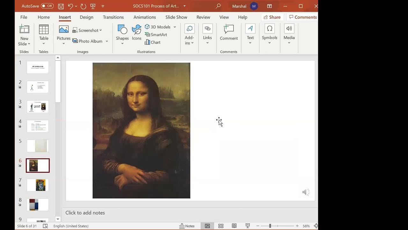Insert a Chart

(152, 42)
